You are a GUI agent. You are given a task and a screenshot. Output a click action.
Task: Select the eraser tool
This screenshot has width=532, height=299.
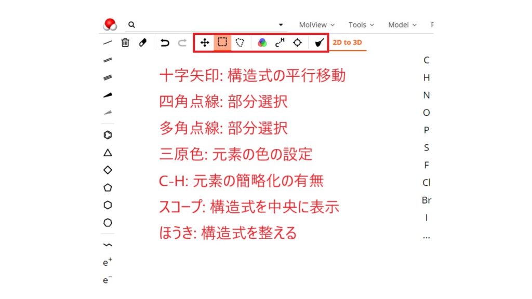143,43
